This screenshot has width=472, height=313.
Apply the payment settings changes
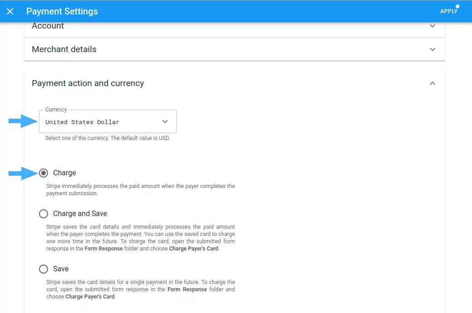click(449, 11)
